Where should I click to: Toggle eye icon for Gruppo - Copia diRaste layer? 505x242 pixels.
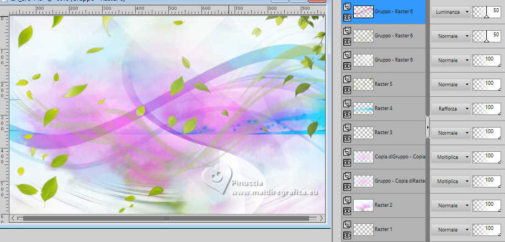coord(347,187)
